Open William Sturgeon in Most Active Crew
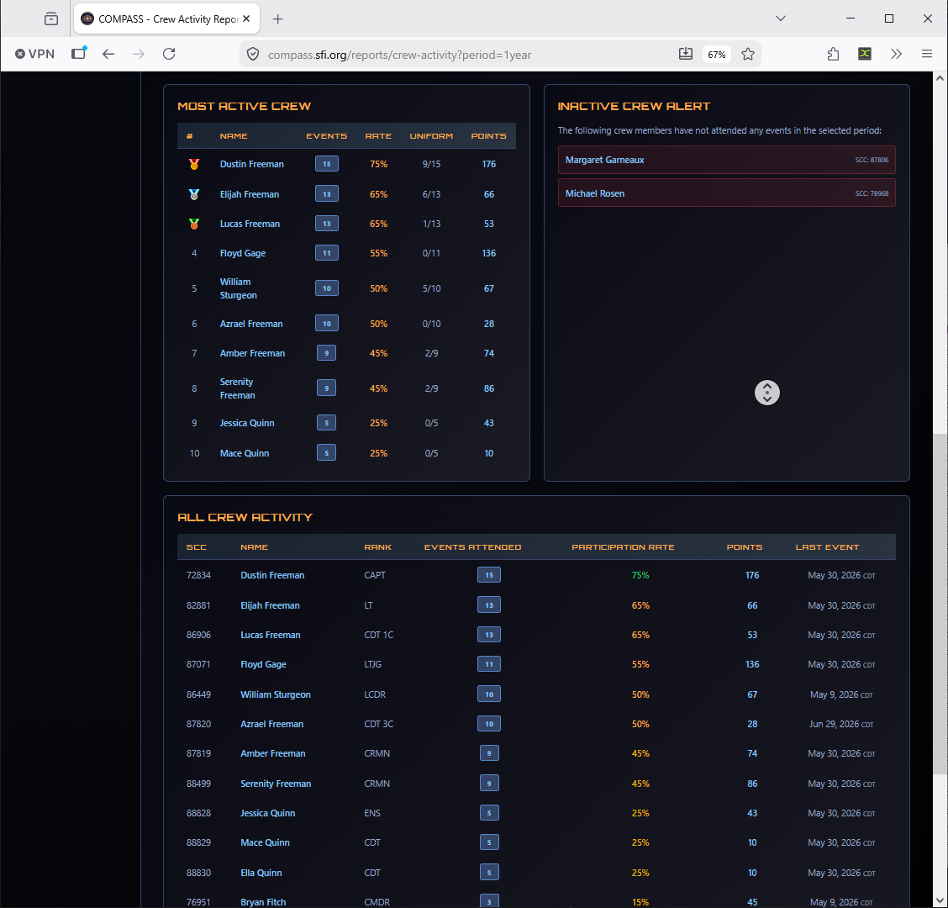Screen dimensions: 948x908 pos(238,288)
